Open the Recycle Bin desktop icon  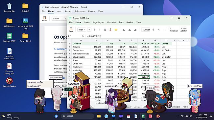click(9, 8)
